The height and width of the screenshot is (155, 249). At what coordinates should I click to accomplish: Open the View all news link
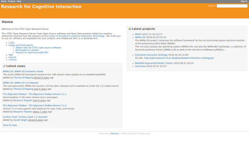point(10,125)
